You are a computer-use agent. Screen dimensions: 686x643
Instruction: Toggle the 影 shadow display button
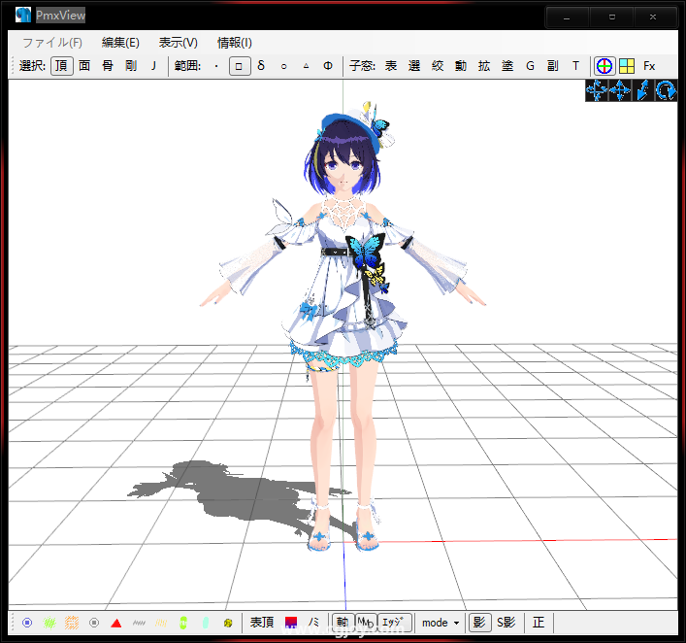click(x=478, y=623)
